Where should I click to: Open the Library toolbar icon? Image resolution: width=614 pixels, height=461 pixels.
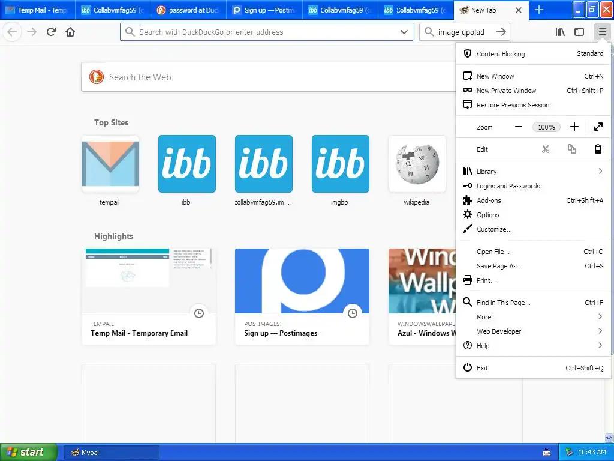560,32
